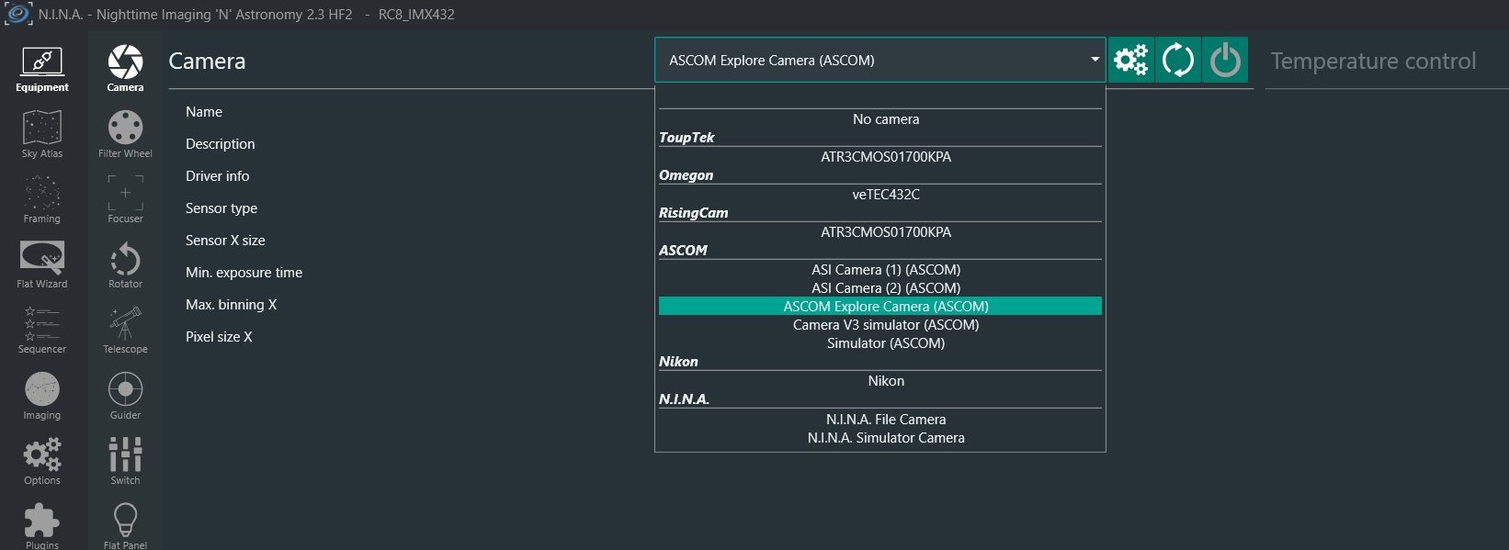Select the Focuser equipment tab
The image size is (1509, 550).
[125, 199]
